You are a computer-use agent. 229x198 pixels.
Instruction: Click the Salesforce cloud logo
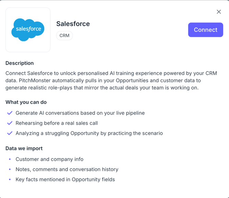[28, 30]
